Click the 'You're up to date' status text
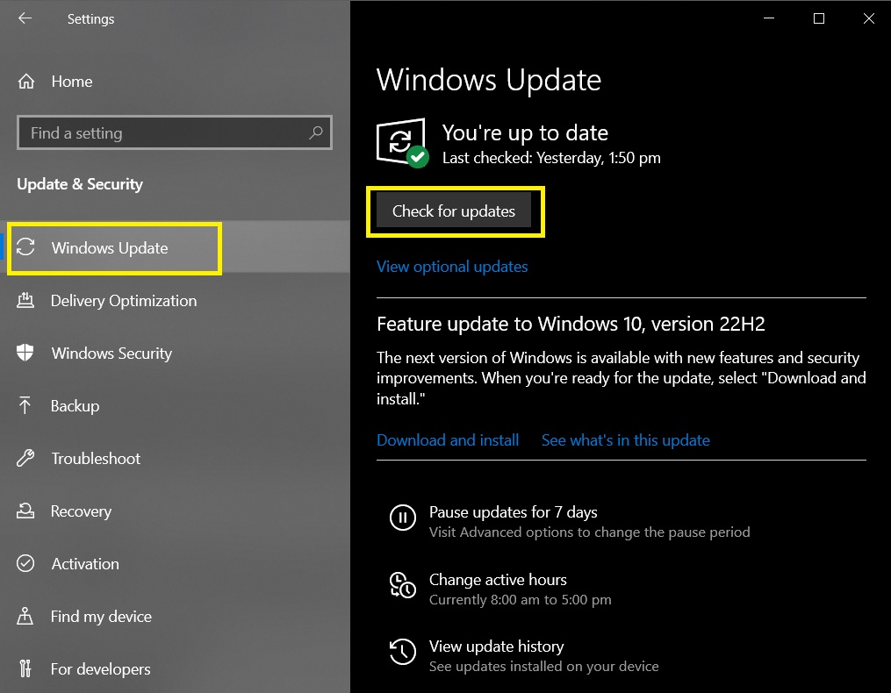 (x=525, y=133)
